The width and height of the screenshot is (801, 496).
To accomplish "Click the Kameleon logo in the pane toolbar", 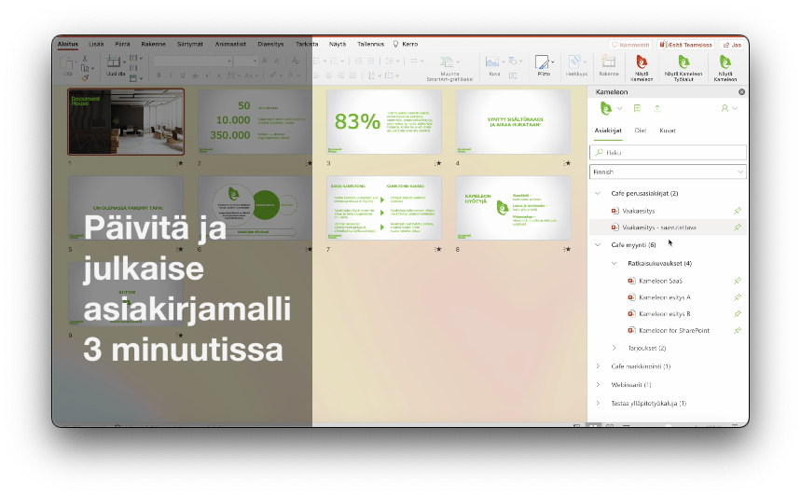I will point(606,108).
